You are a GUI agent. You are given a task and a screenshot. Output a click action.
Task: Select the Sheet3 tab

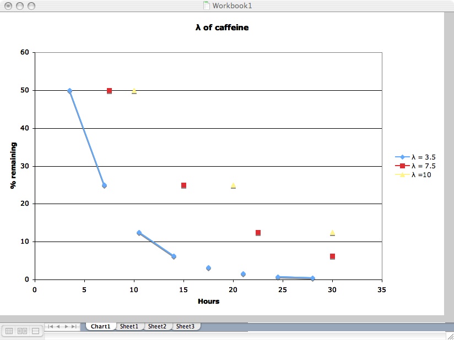[185, 326]
